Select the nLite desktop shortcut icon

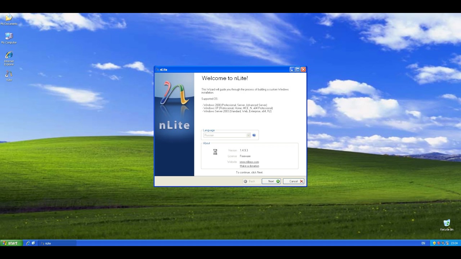click(9, 76)
